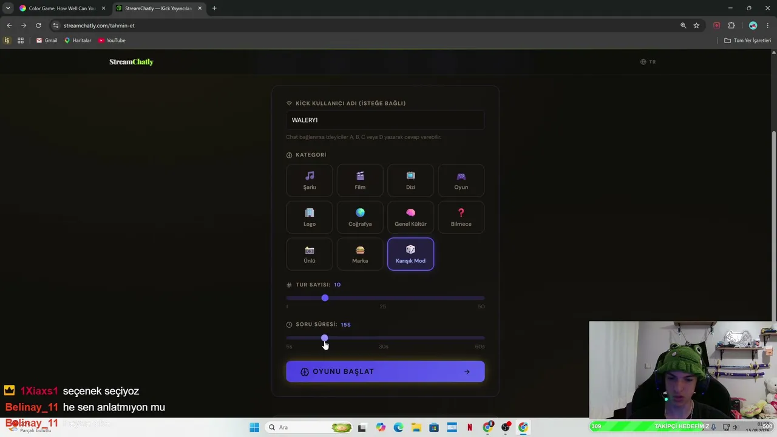
Task: Pick the Logo category
Action: point(310,217)
